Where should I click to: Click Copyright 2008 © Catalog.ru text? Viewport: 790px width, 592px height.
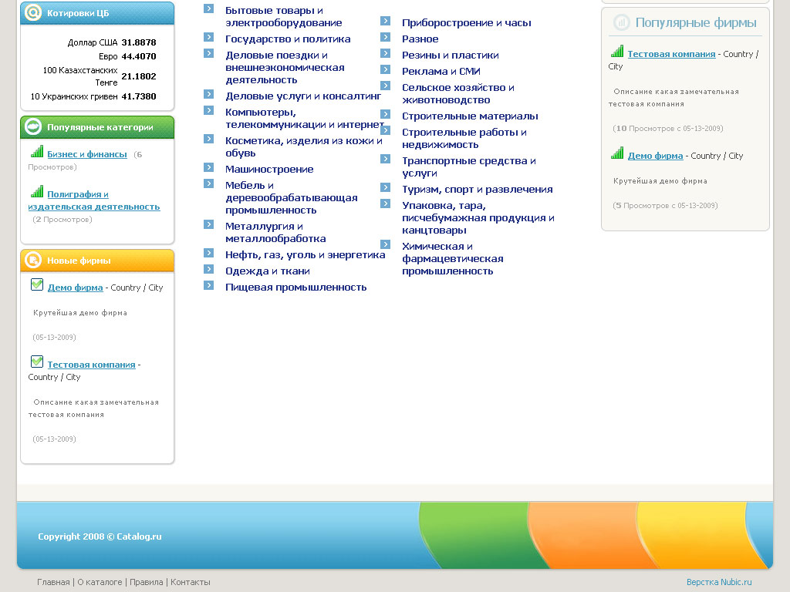pyautogui.click(x=100, y=536)
